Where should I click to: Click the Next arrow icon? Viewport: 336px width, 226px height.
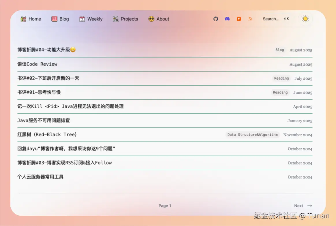point(310,206)
